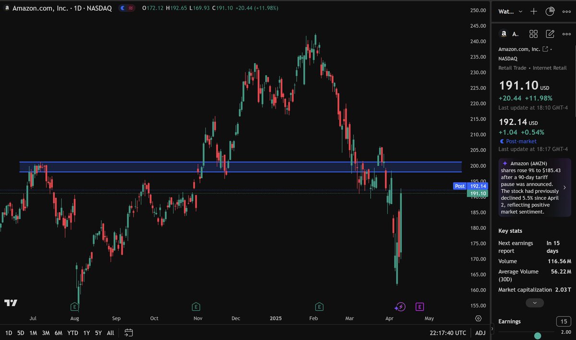Click the November earnings E marker
The width and height of the screenshot is (576, 340).
(196, 306)
